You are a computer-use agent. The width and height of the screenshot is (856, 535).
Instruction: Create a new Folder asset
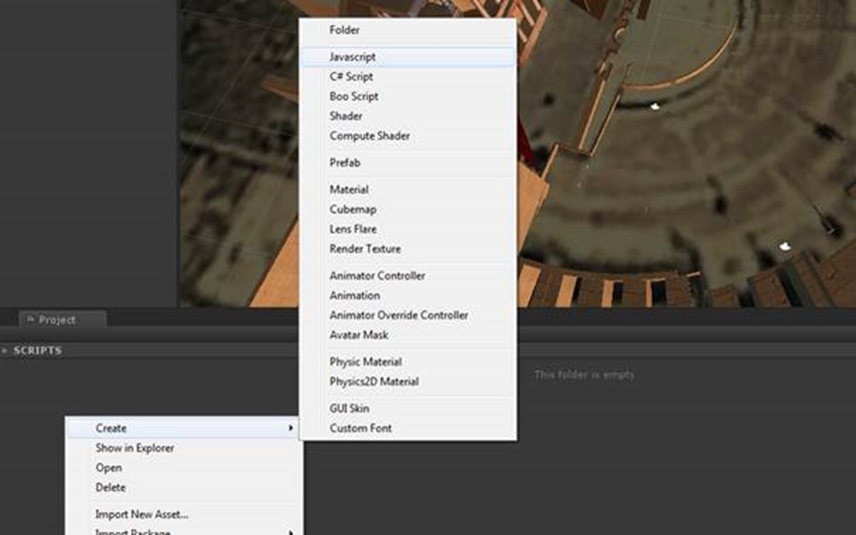point(344,30)
